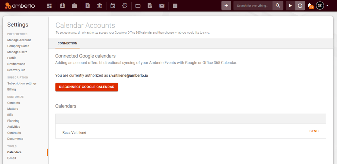Start the timer with the play icon
This screenshot has height=164, width=337.
pyautogui.click(x=290, y=6)
